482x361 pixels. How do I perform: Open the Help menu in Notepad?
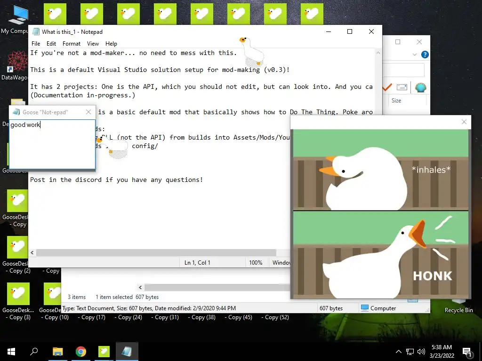[111, 44]
